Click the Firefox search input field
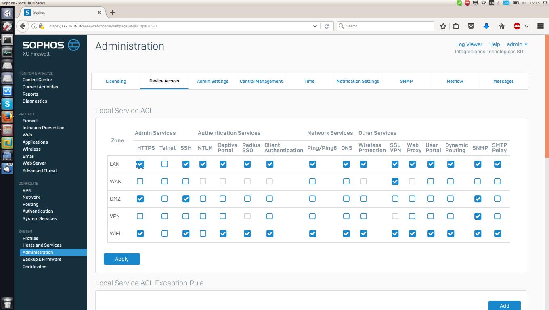This screenshot has height=310, width=549. [386, 26]
